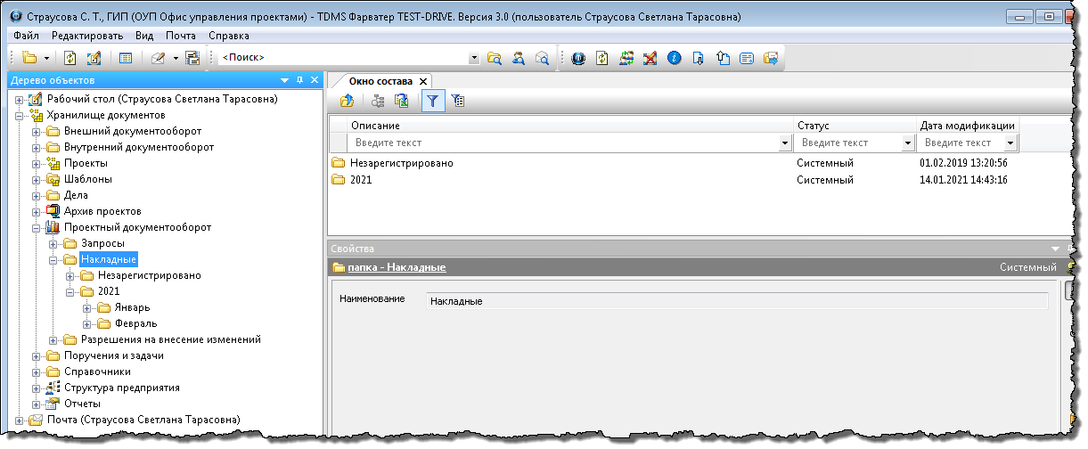This screenshot has width=1088, height=449.
Task: Click the document download arrow icon
Action: pos(699,58)
